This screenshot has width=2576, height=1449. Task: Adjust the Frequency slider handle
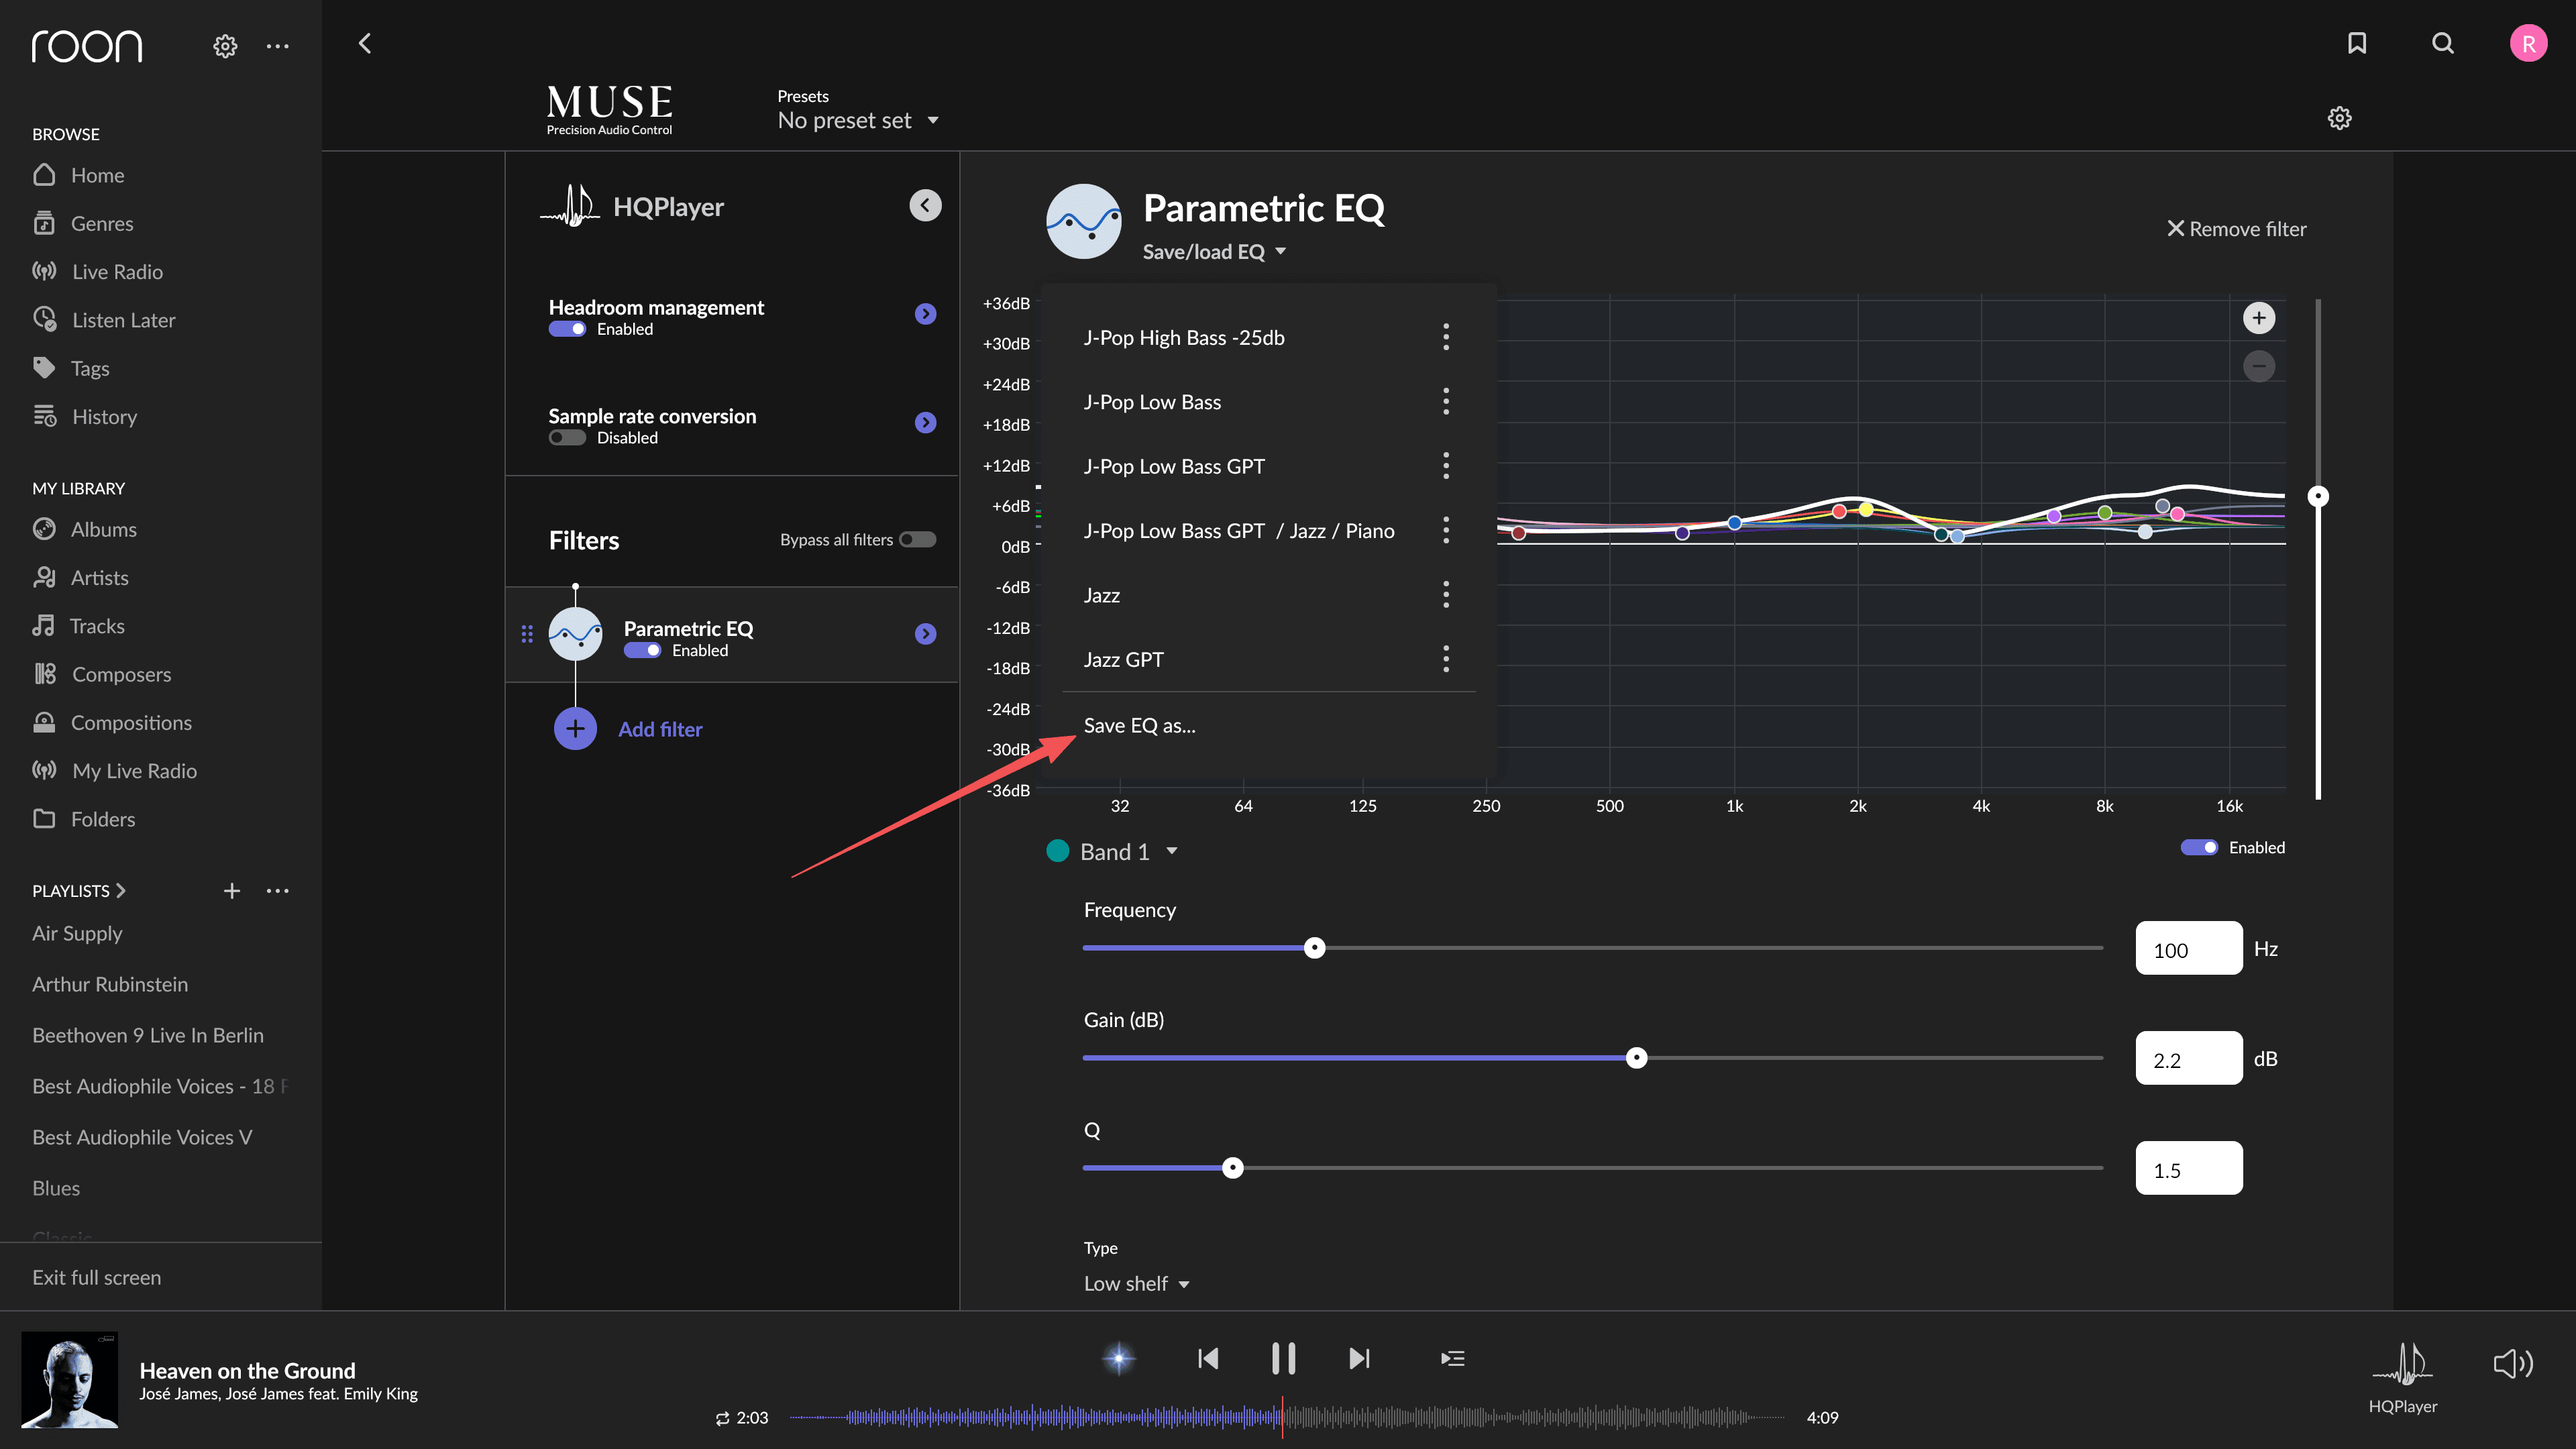(1314, 948)
